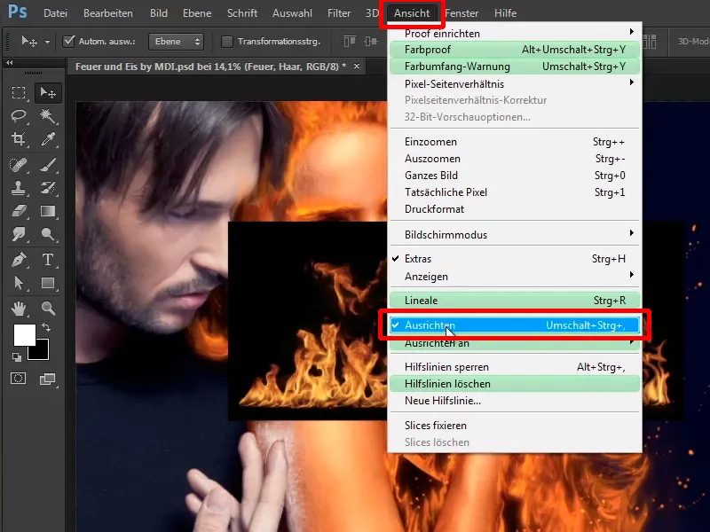Toggle Autom. ausw. checkbox
The image size is (710, 532).
[x=68, y=42]
